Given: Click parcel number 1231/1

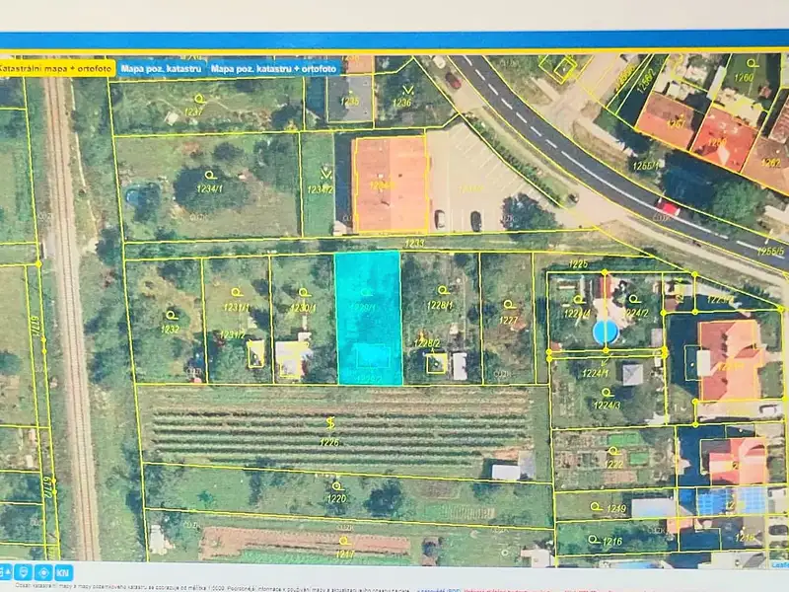Looking at the screenshot, I should coord(237,307).
